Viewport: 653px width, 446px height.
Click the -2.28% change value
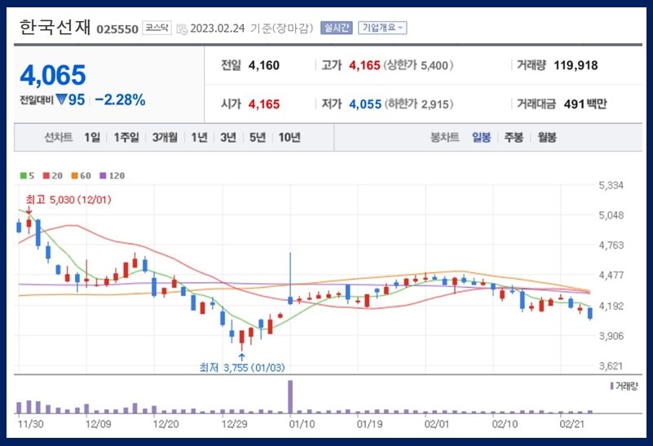120,100
